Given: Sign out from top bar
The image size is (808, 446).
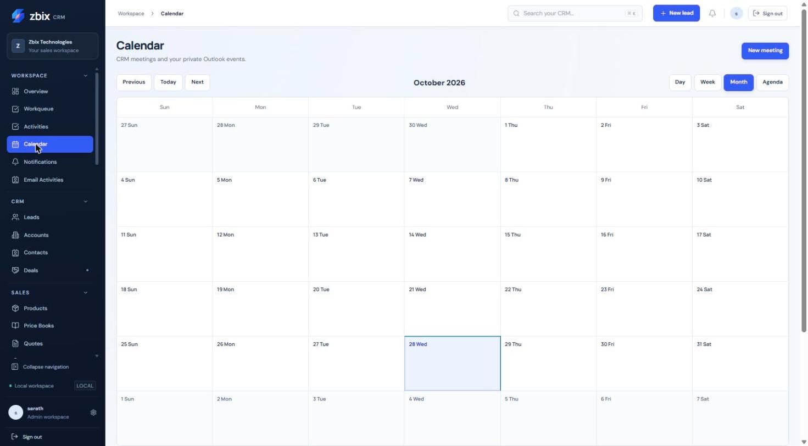Looking at the screenshot, I should coord(768,13).
